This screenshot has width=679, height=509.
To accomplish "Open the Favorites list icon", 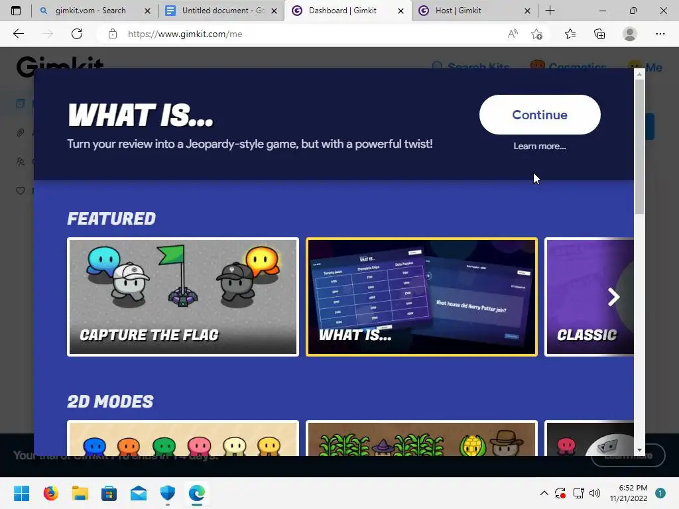I will point(570,34).
